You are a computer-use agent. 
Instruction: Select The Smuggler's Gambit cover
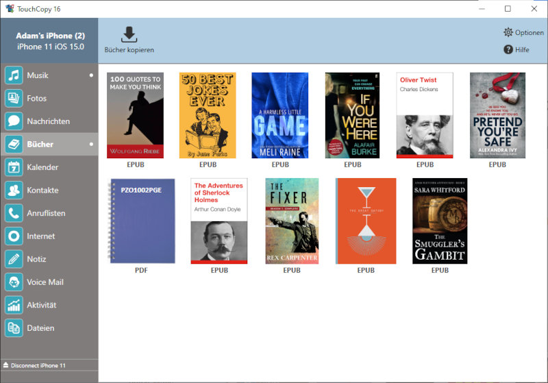click(440, 221)
